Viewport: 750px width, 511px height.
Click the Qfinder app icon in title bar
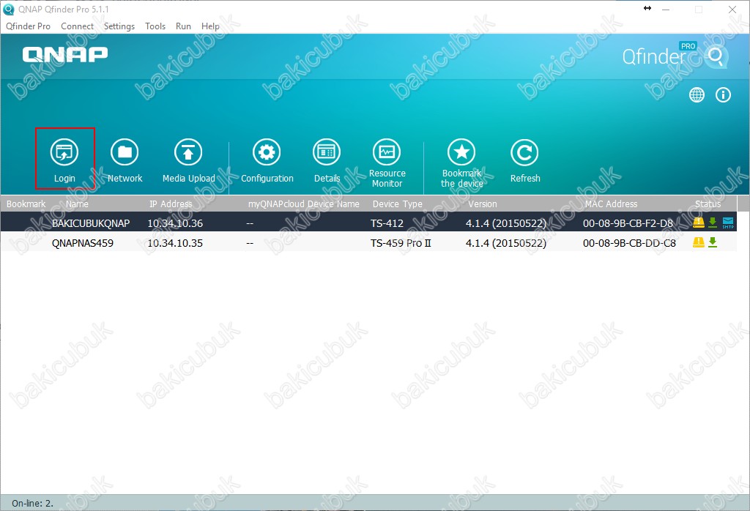(x=9, y=9)
